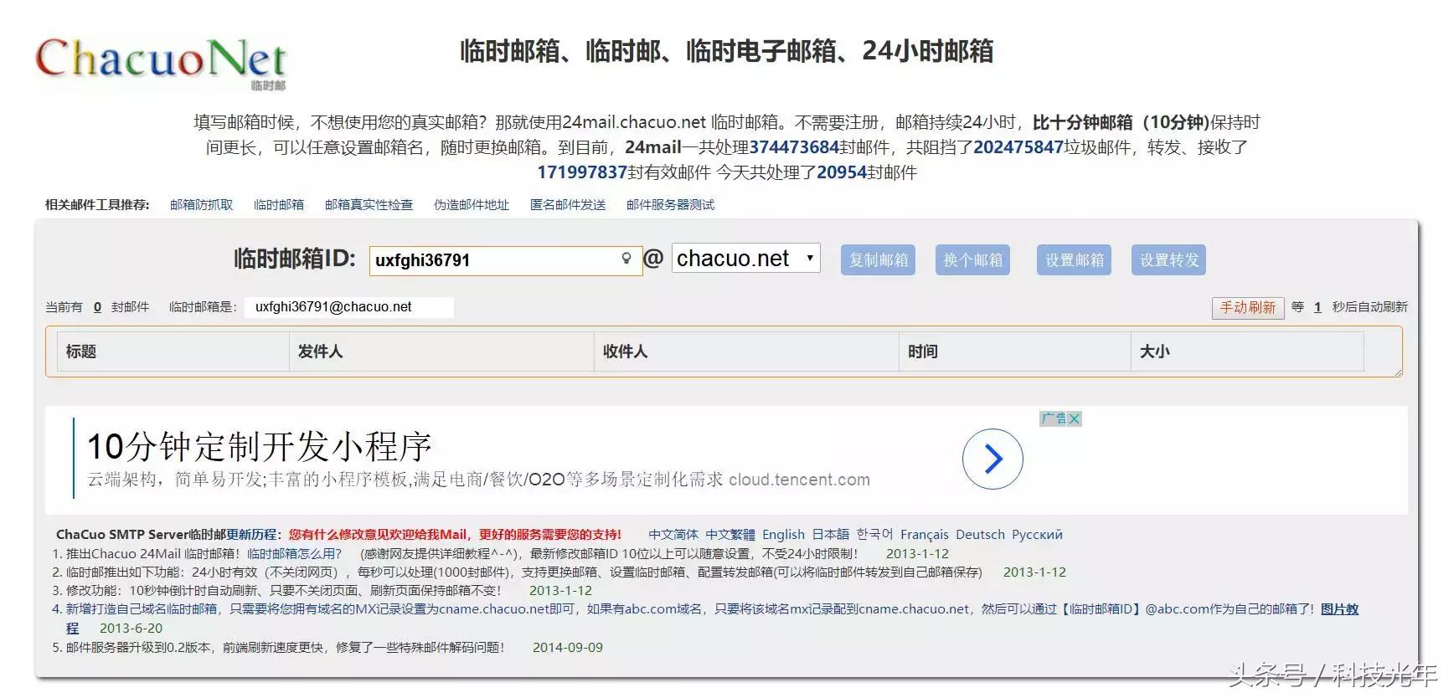Open the 邮箱真实性检查 link

click(369, 205)
